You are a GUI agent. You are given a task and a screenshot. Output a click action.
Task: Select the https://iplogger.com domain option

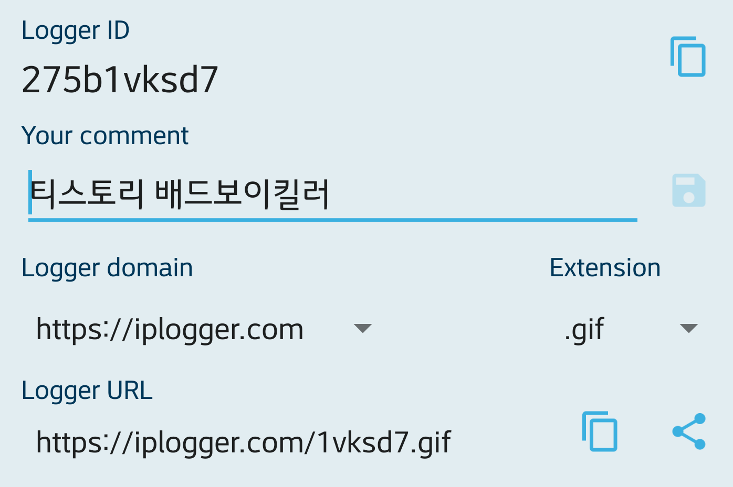[170, 330]
